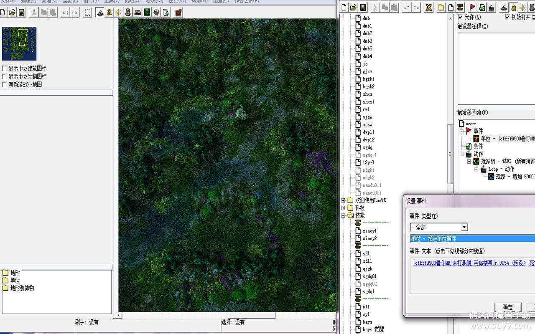Toggle 察看游戏小地图 checkbox
Screen dimensions: 535x334
click(4, 84)
